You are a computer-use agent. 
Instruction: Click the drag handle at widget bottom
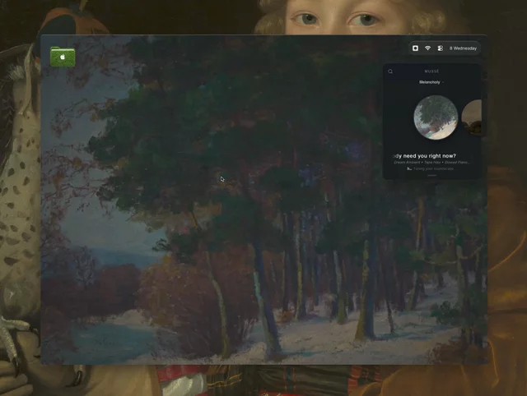coord(432,175)
